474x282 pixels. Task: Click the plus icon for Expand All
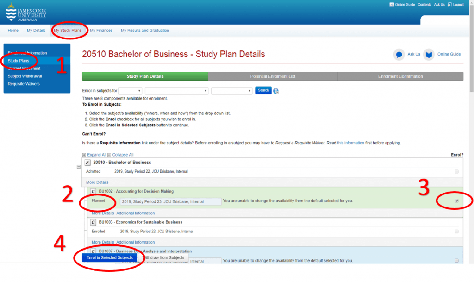click(x=84, y=155)
